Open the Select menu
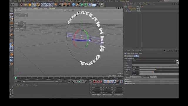The width and height of the screenshot is (188, 106). coord(25,1)
